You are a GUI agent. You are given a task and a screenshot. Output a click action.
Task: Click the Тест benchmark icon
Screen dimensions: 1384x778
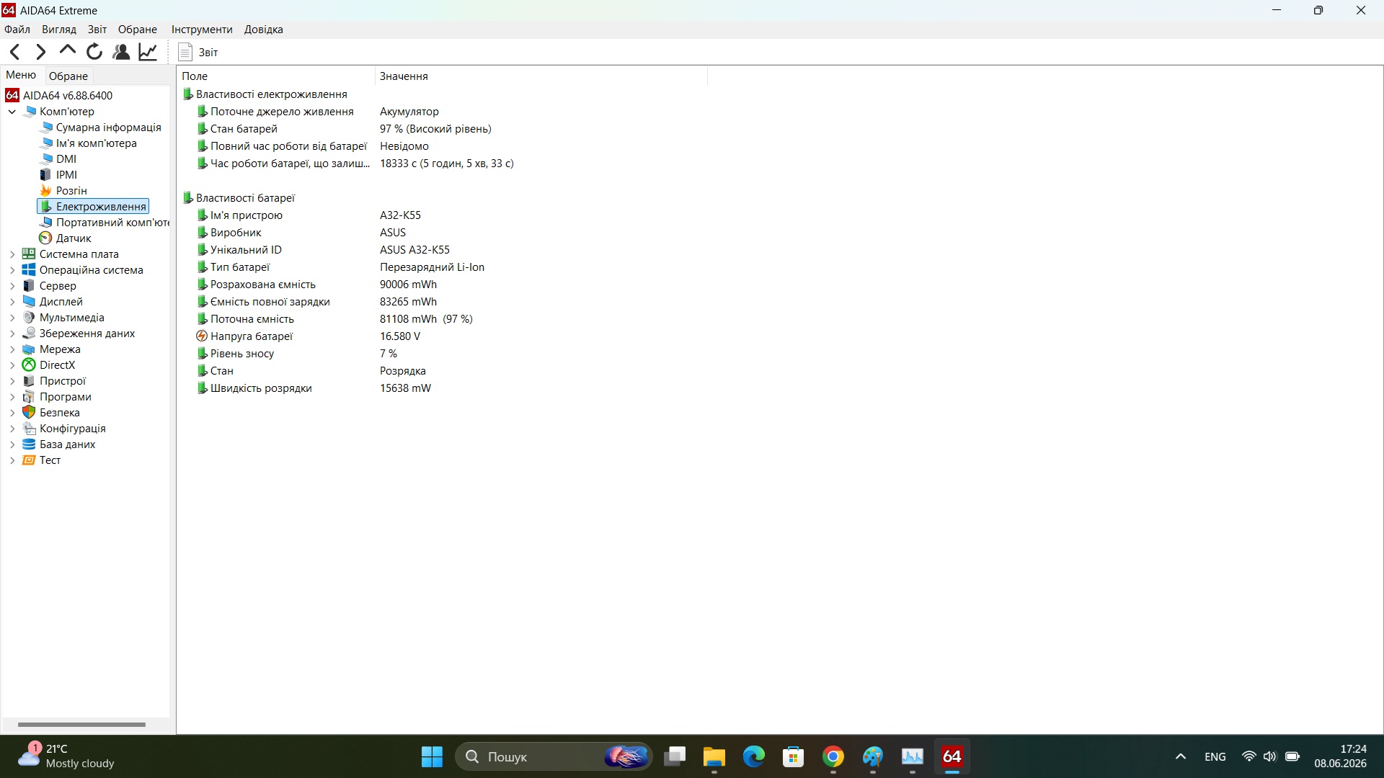coord(29,460)
